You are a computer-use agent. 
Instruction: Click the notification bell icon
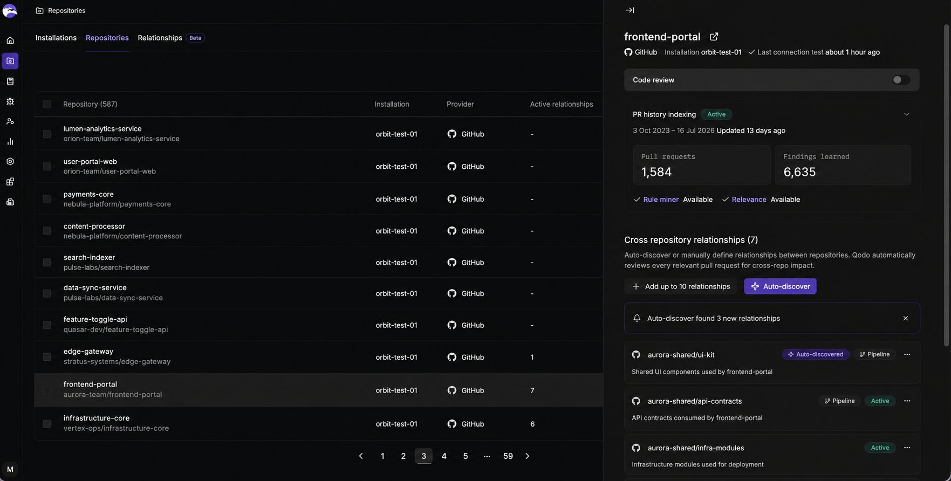pos(637,318)
